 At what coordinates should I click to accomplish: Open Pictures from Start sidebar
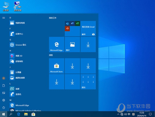4,93
